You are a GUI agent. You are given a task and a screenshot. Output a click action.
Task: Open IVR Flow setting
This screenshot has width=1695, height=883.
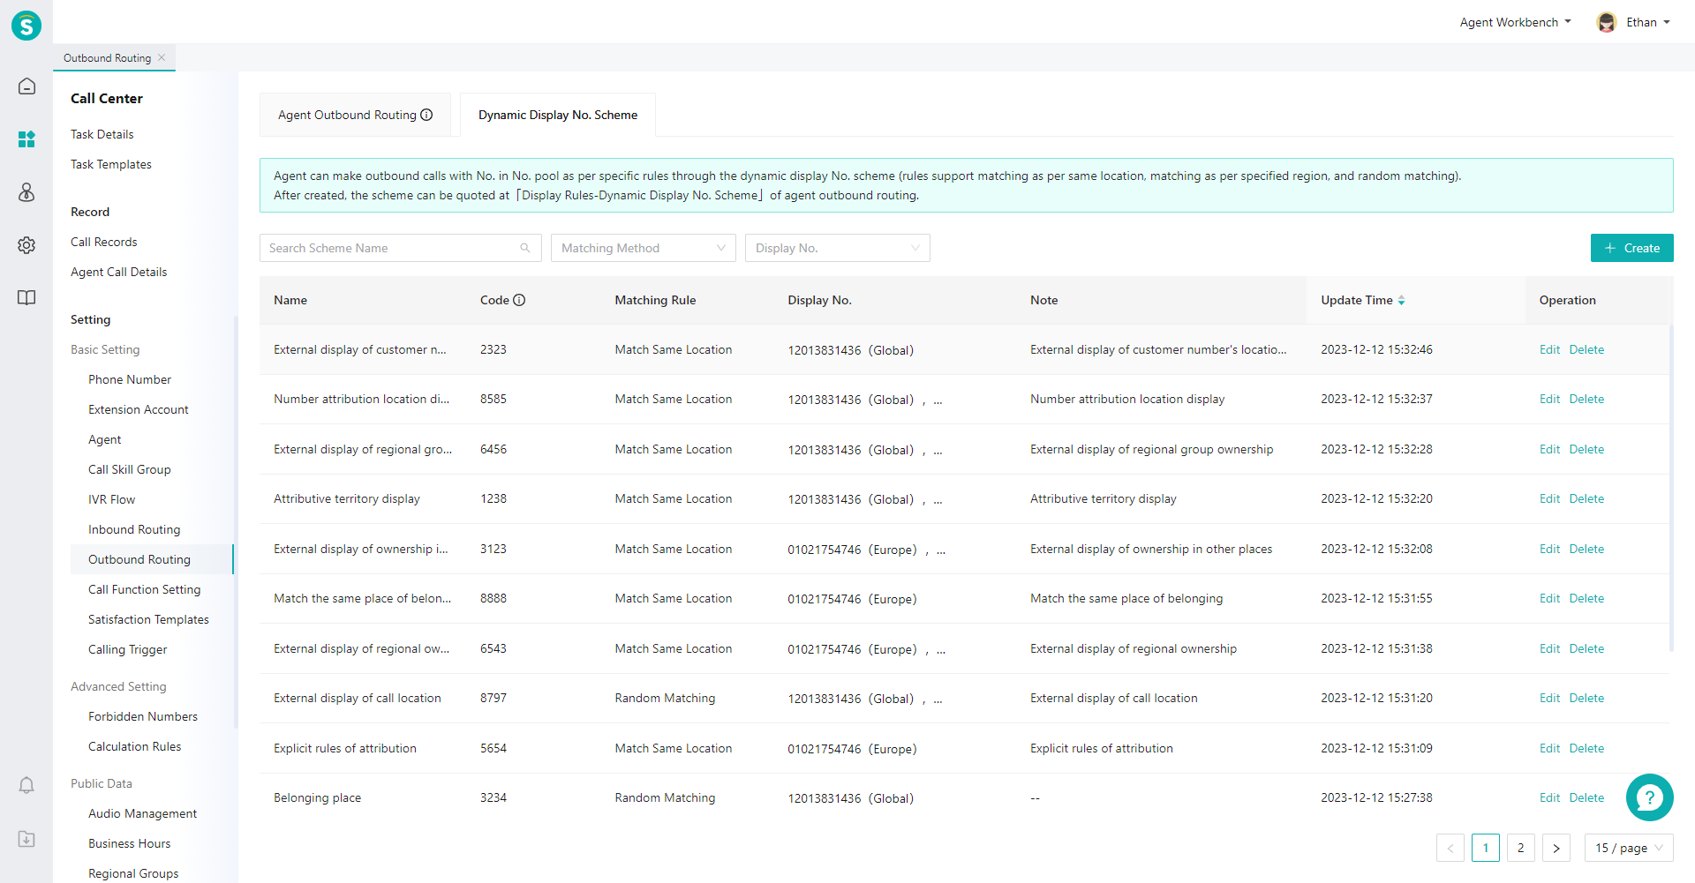pyautogui.click(x=112, y=499)
